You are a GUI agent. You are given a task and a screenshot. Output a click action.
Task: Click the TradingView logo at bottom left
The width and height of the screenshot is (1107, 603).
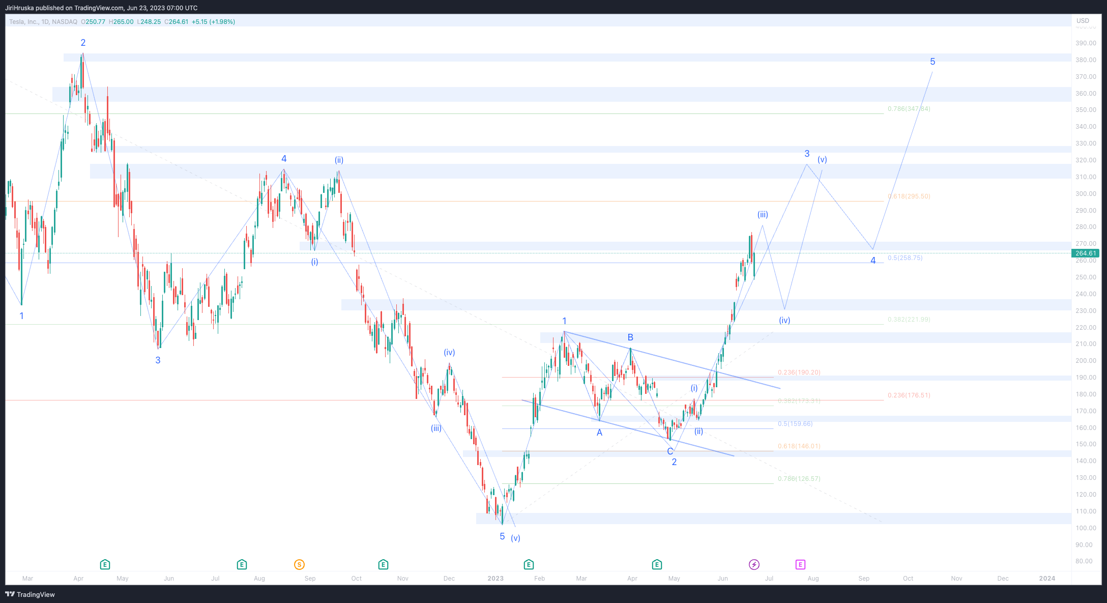coord(30,594)
